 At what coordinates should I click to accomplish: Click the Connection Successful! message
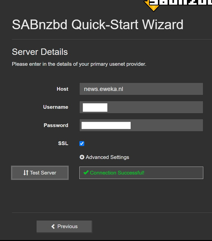141,173
